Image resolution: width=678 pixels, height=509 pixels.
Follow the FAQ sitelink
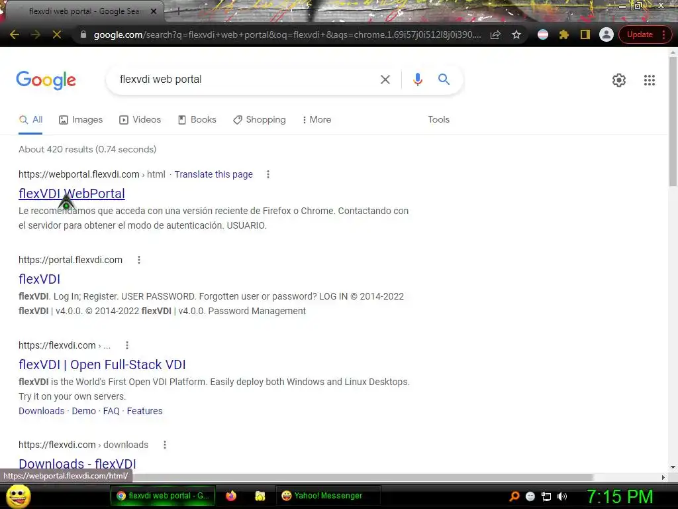click(111, 411)
